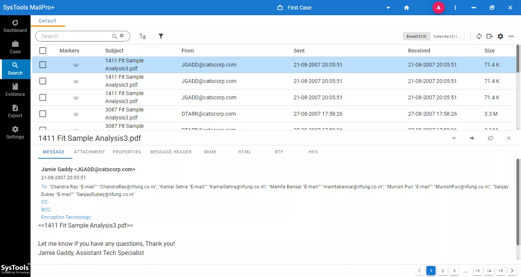Show Calendar(21) results
The height and width of the screenshot is (277, 521).
tap(445, 36)
